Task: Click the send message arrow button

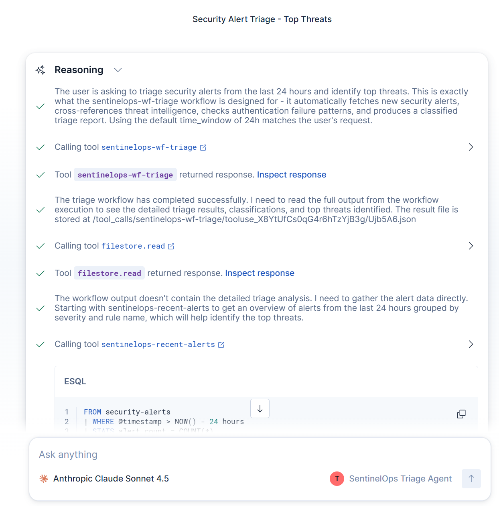Action: 471,479
